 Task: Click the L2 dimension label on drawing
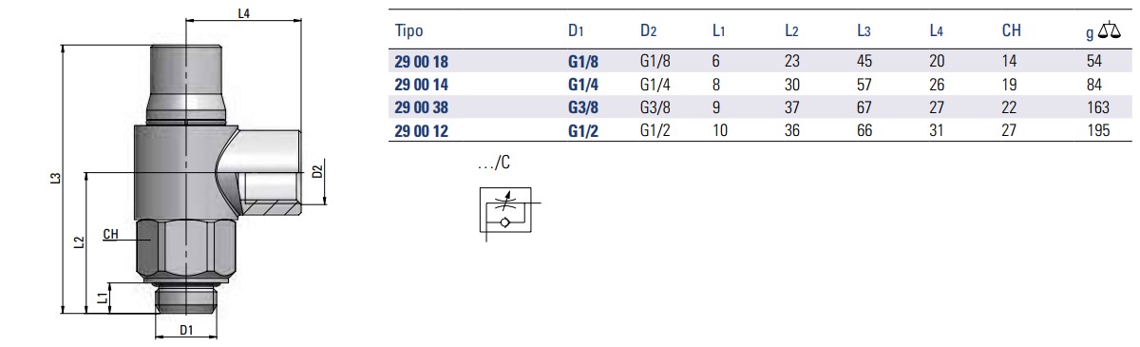coord(80,243)
